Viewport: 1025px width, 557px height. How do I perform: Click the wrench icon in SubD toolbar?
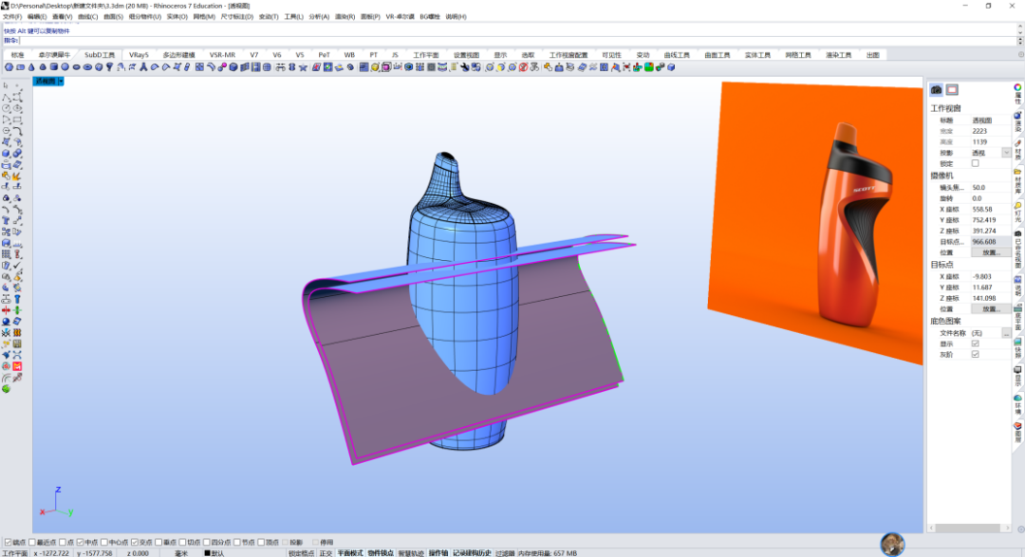[465, 67]
